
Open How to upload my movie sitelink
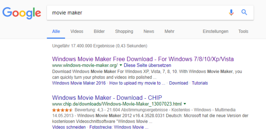point(137,83)
